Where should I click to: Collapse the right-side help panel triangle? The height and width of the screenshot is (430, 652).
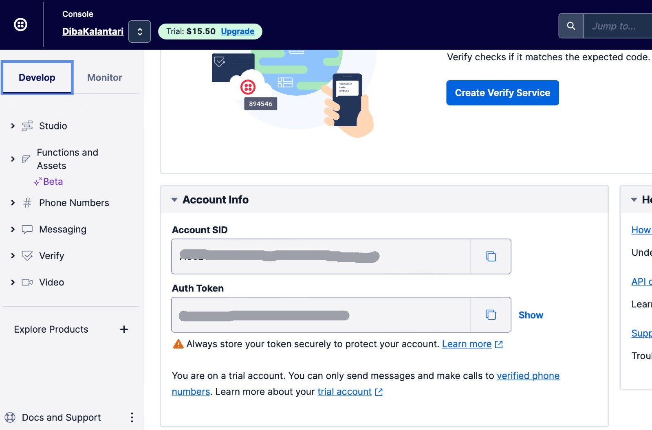(x=634, y=200)
